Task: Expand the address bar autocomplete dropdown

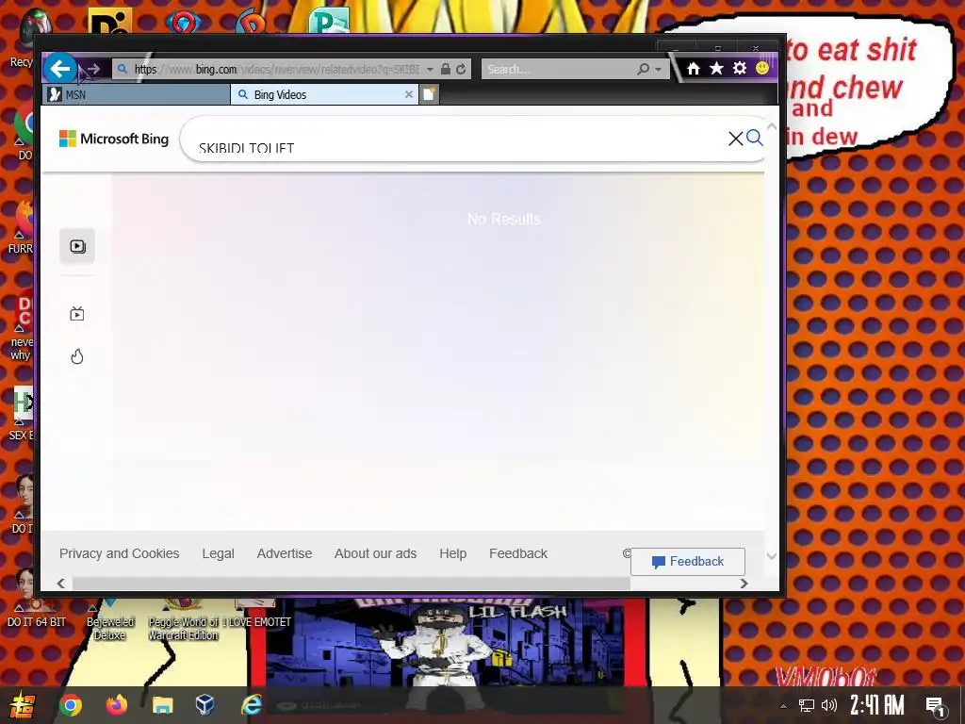Action: click(x=430, y=70)
